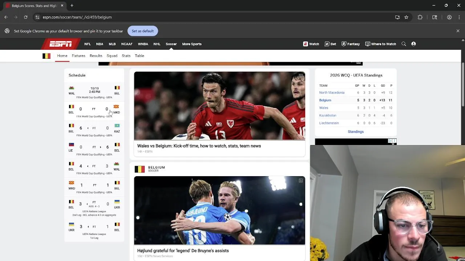Open Højlund grateful for De Bruyne article
Screen dimensions: 465x261
pyautogui.click(x=183, y=250)
